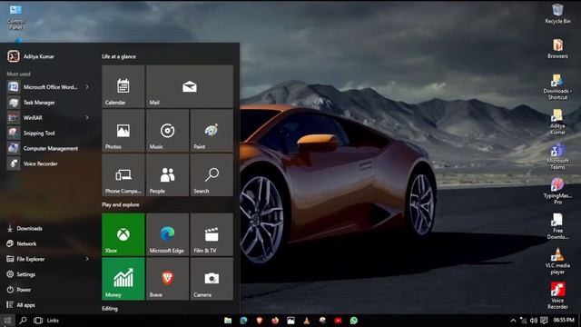Click the Aditya Kumar user account
581x327 pixels.
point(31,56)
